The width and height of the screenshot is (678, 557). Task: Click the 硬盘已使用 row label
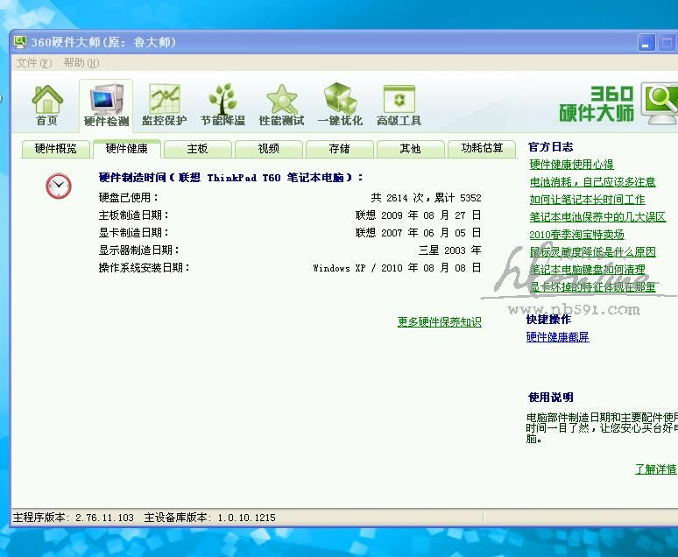pyautogui.click(x=129, y=198)
